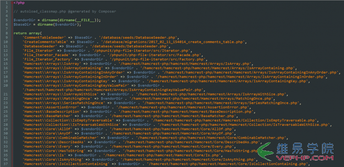Click the Core/AllOf.php path string

coord(172,129)
